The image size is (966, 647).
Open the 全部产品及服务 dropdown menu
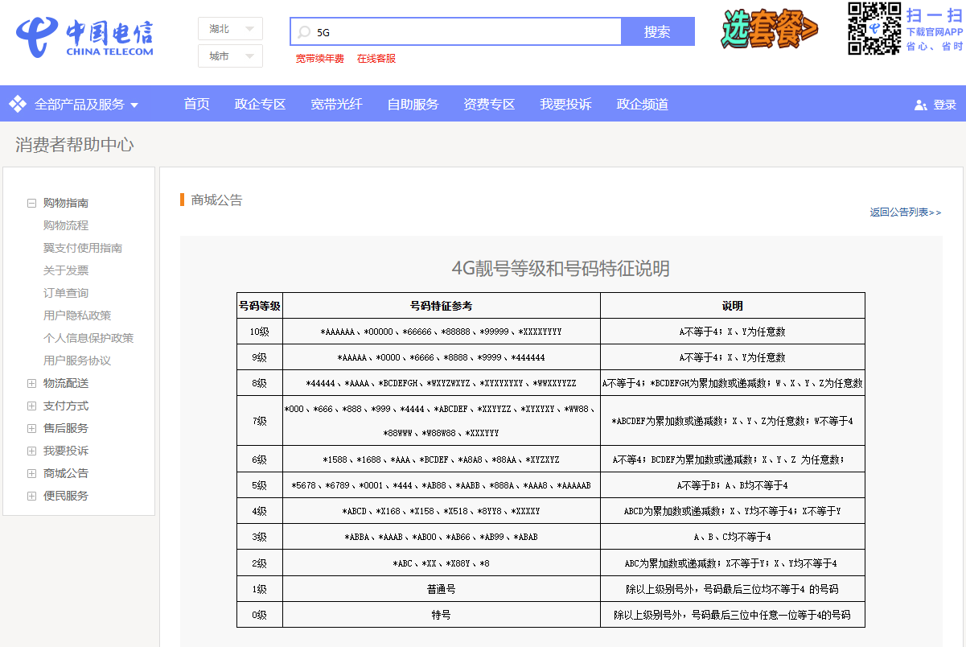85,105
